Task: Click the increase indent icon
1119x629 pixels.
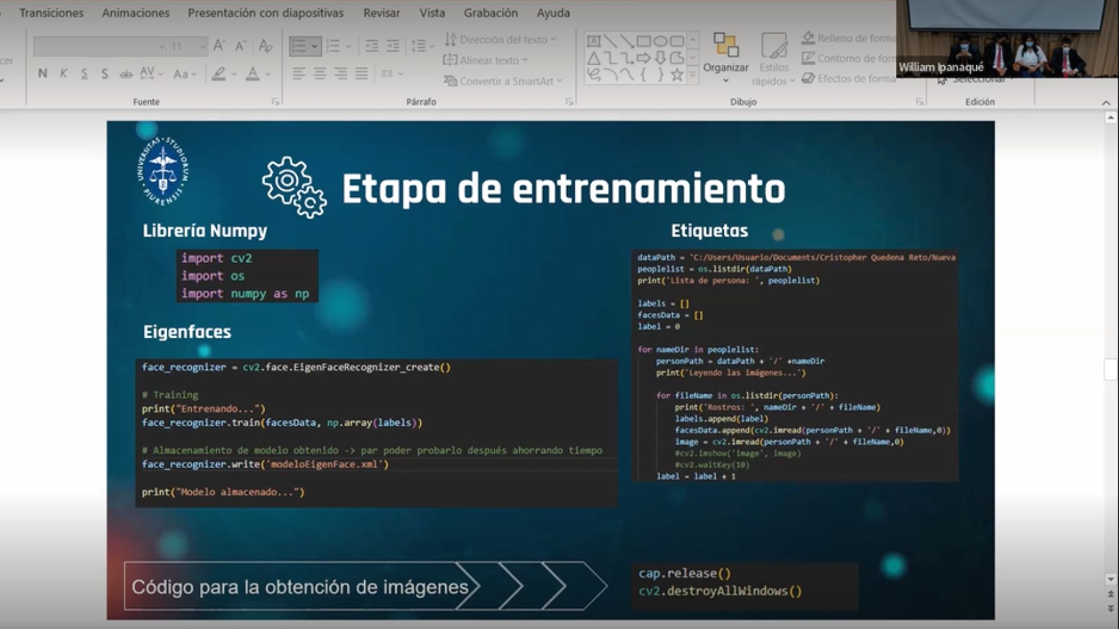Action: [393, 46]
